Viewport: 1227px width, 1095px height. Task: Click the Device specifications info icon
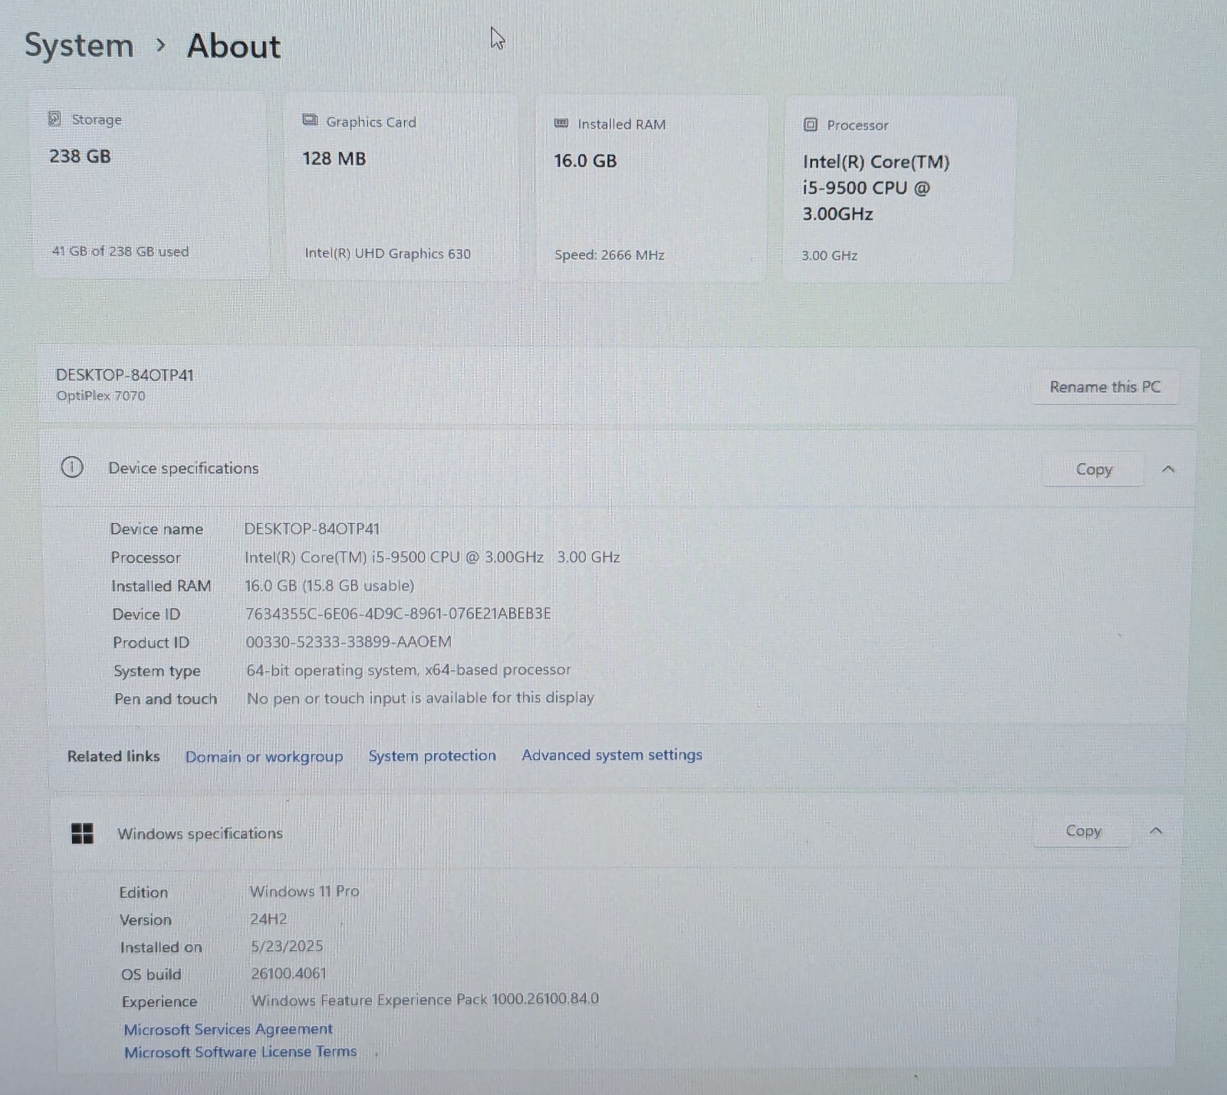(72, 467)
